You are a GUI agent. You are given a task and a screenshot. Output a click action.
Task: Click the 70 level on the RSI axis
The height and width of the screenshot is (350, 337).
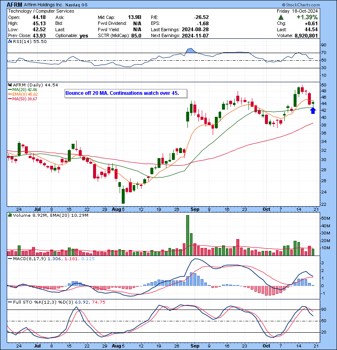tap(324, 53)
